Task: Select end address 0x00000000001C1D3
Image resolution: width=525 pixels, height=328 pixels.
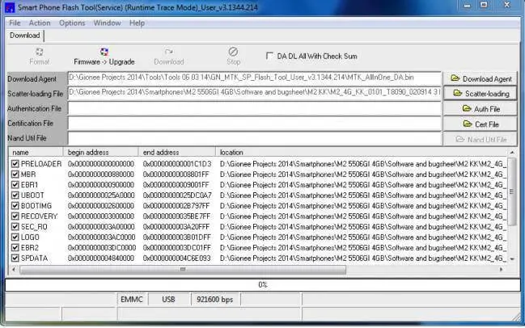Action: [177, 164]
